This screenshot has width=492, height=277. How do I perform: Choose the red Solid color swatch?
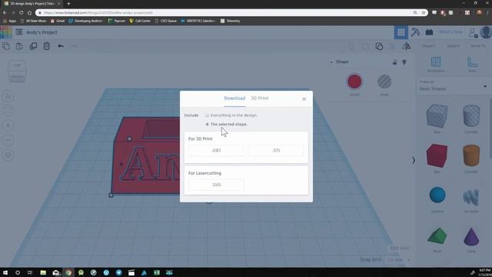(x=354, y=82)
